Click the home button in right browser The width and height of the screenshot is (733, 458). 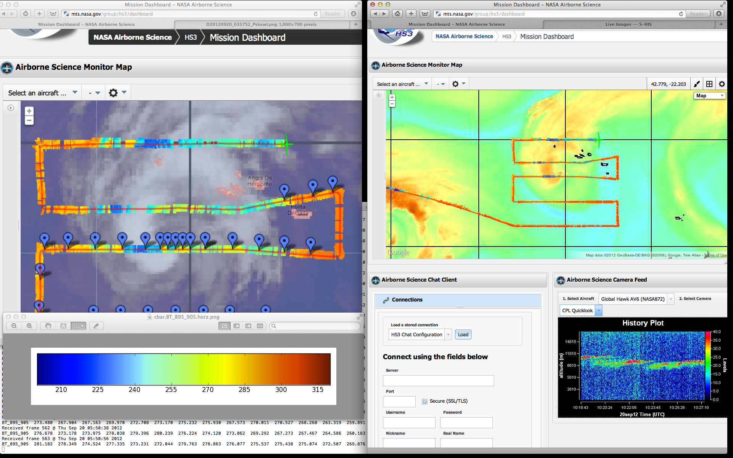coord(397,14)
